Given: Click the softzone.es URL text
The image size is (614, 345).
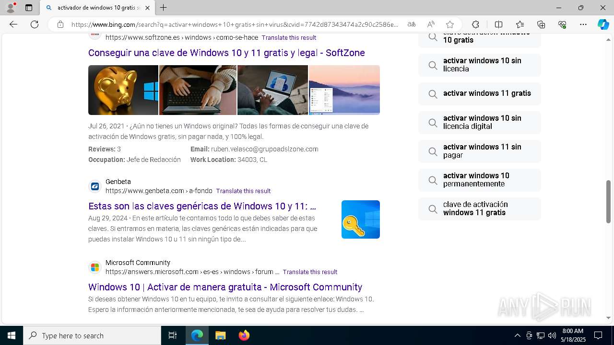Looking at the screenshot, I should (x=182, y=37).
